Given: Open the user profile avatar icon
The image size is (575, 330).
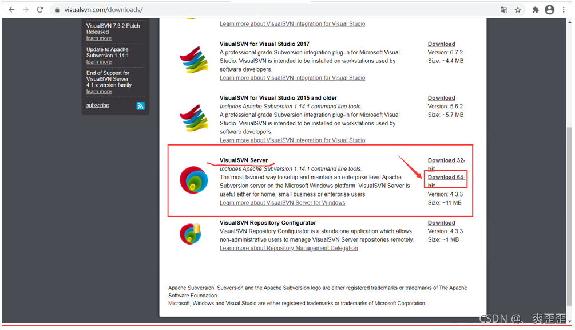Looking at the screenshot, I should click(549, 10).
